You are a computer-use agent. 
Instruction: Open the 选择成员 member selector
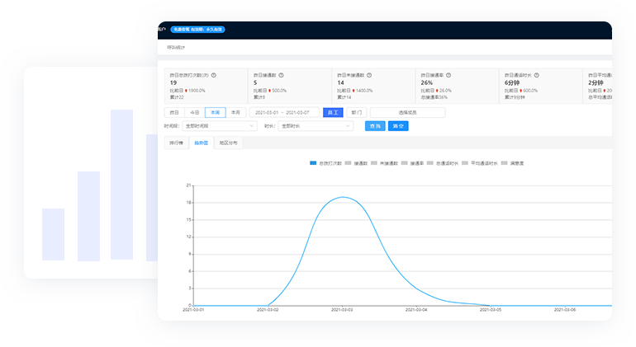coord(407,112)
